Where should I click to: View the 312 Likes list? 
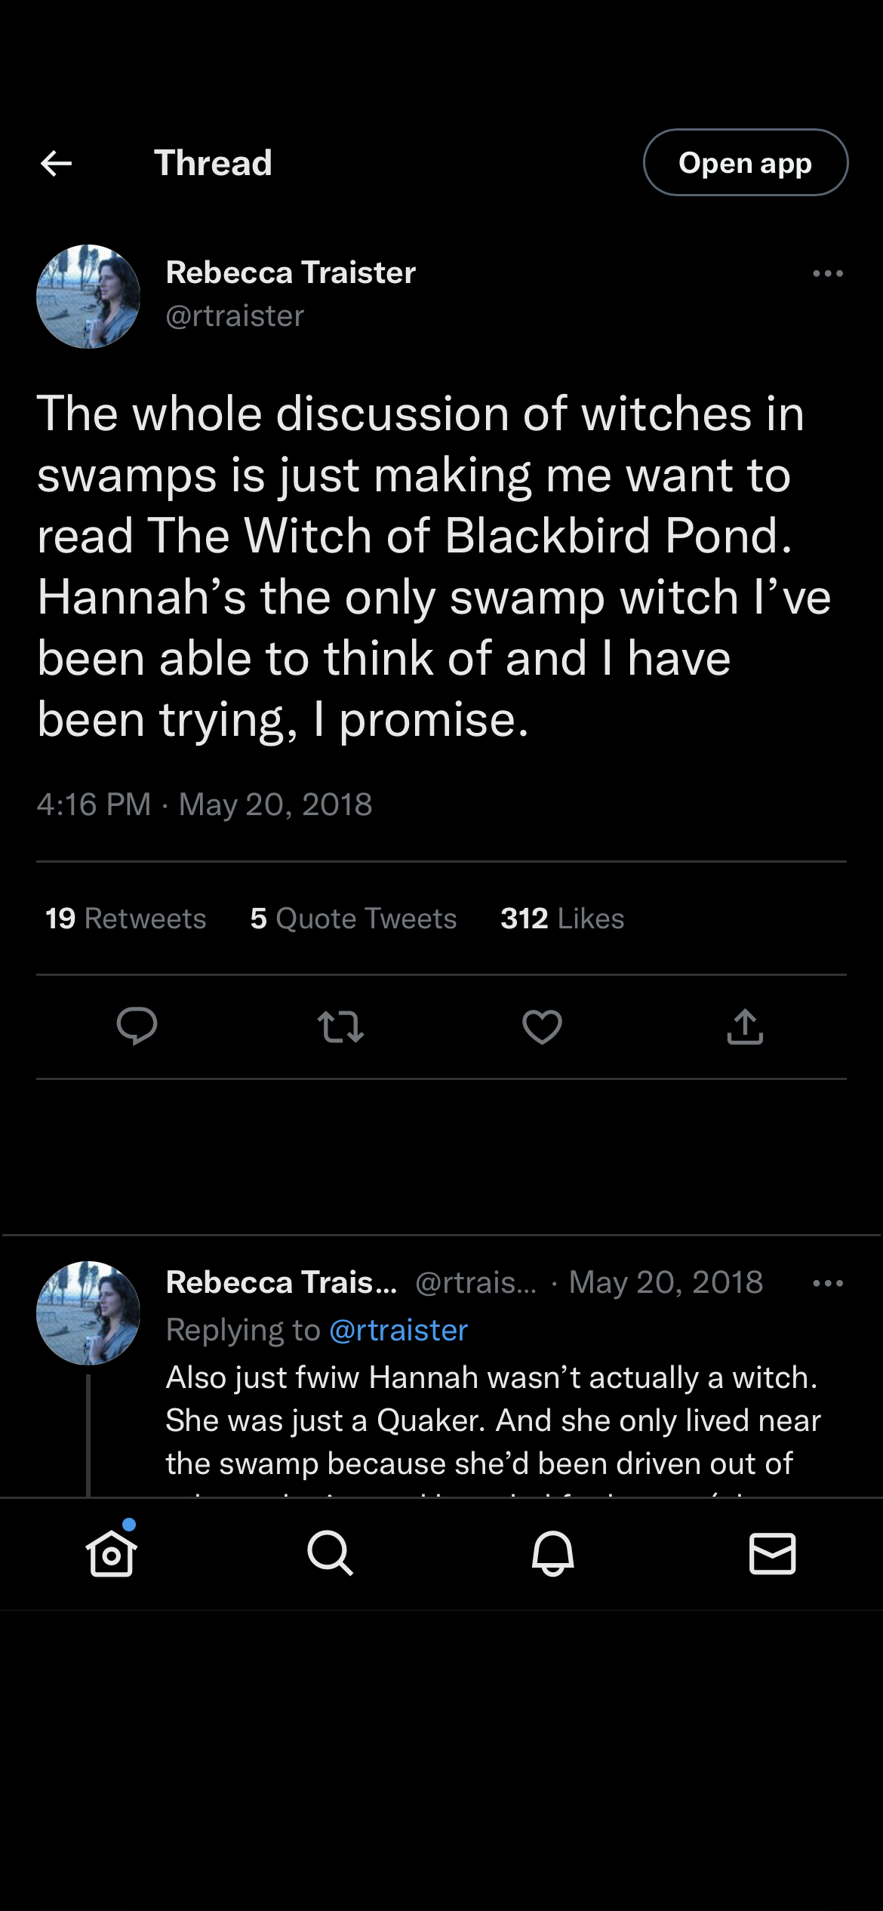[x=562, y=919]
